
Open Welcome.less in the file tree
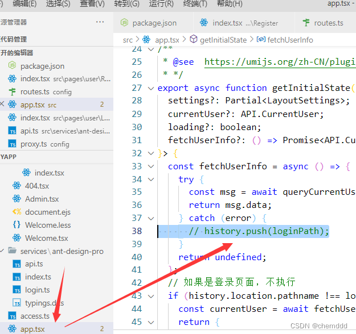click(56, 225)
